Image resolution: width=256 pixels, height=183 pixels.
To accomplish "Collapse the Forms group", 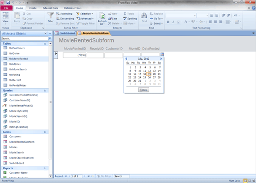I will pos(45,132).
